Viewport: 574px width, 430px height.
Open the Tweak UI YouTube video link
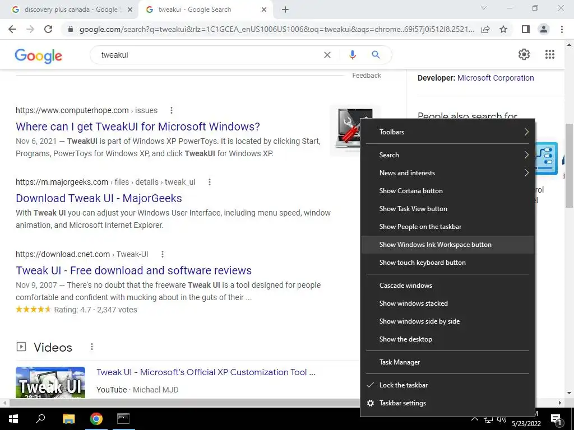click(x=206, y=372)
